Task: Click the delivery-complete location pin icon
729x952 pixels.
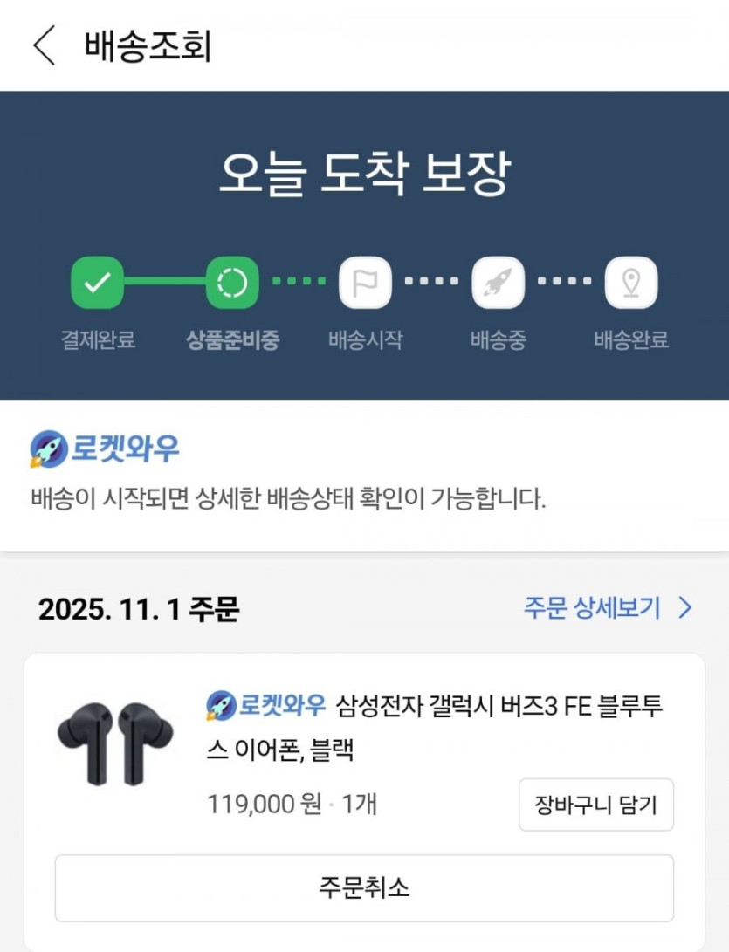Action: point(631,282)
